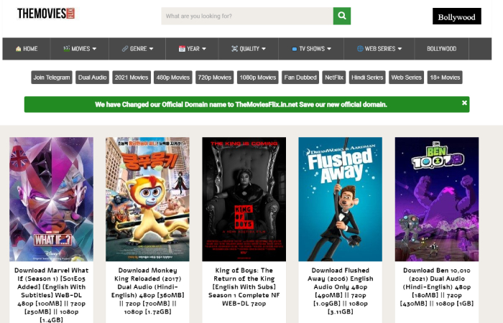Expand the TV Shows dropdown arrow
The width and height of the screenshot is (503, 323).
329,49
